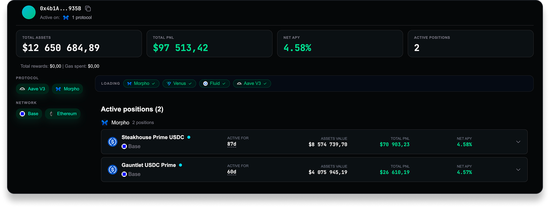Click USDC icon on Steakhouse Prime row
Viewport: 550px width, 208px height.
pos(113,142)
